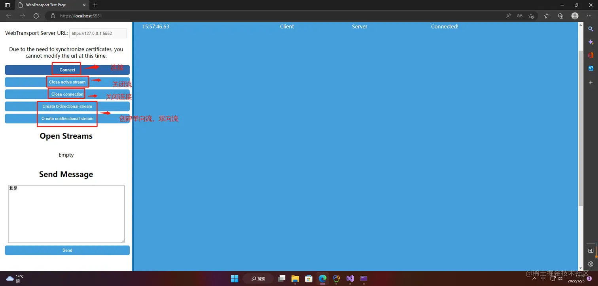Open the Edge sidebar search icon
The image size is (598, 286).
(x=590, y=29)
